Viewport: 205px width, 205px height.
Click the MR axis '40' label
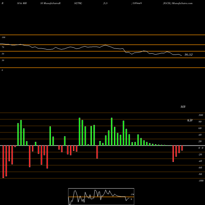click(x=200, y=135)
